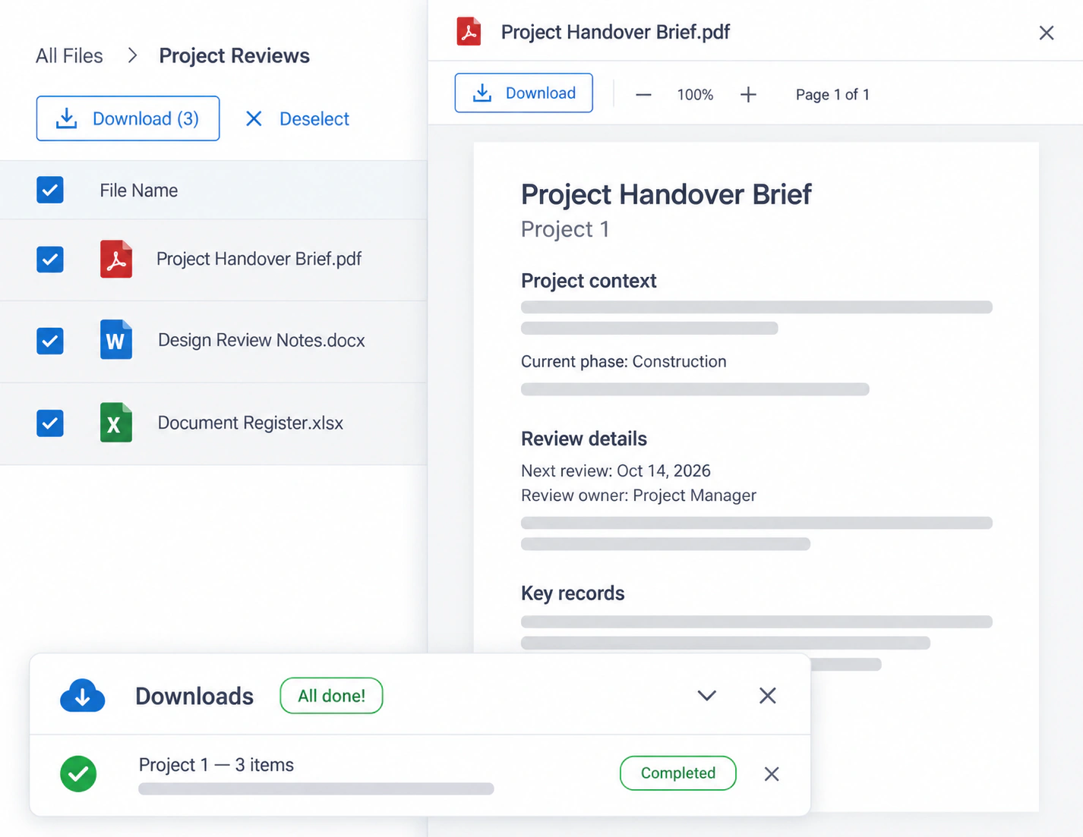Open Document Register.xlsx file name
This screenshot has width=1083, height=837.
click(x=251, y=423)
